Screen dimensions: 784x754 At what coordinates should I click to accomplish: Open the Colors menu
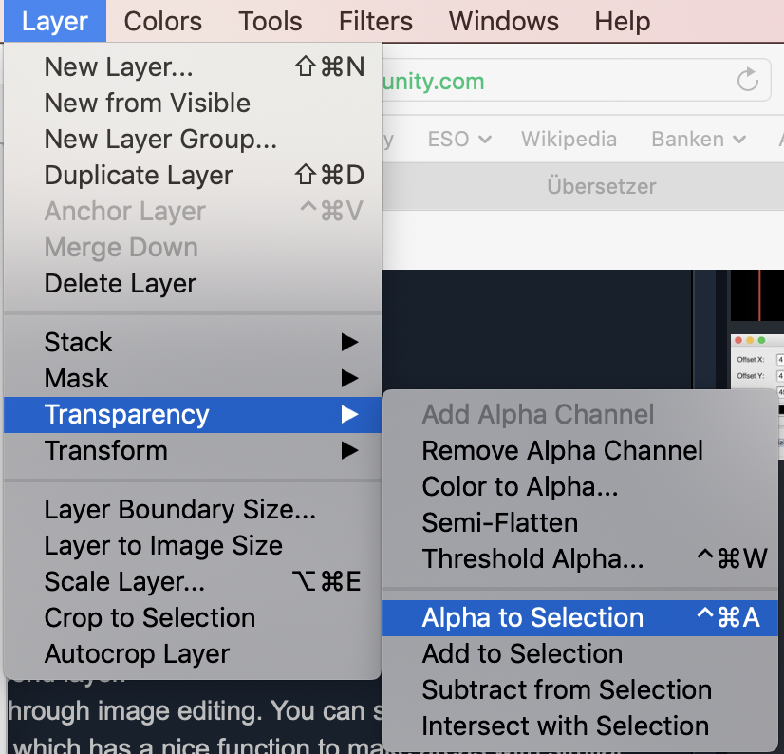tap(162, 21)
